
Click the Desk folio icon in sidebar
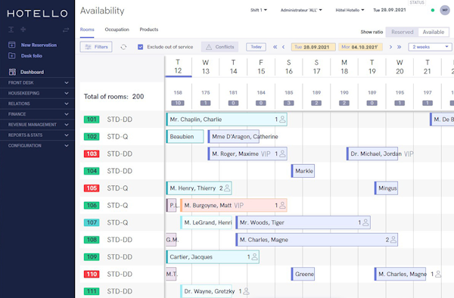pyautogui.click(x=12, y=55)
